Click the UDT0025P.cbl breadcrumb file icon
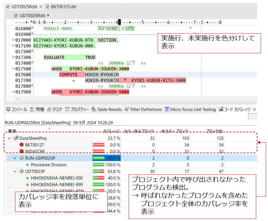 16,15
